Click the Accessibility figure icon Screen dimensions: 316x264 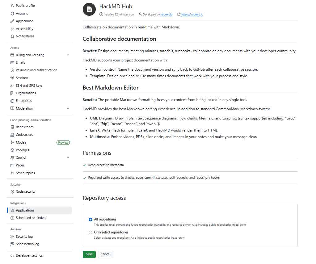click(x=12, y=29)
